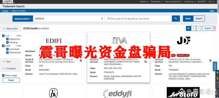
Task: Click the Reset button
Action: pos(11,80)
